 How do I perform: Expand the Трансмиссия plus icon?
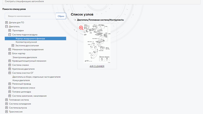coord(6,111)
